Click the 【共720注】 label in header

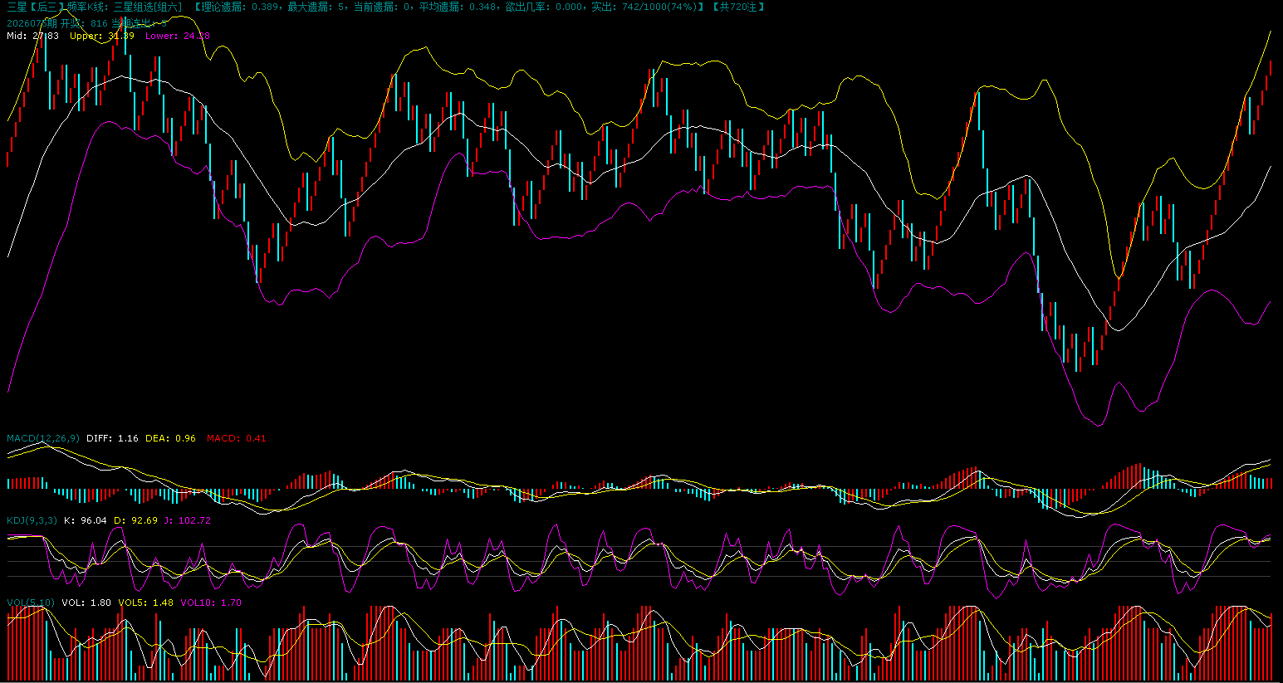(x=737, y=7)
